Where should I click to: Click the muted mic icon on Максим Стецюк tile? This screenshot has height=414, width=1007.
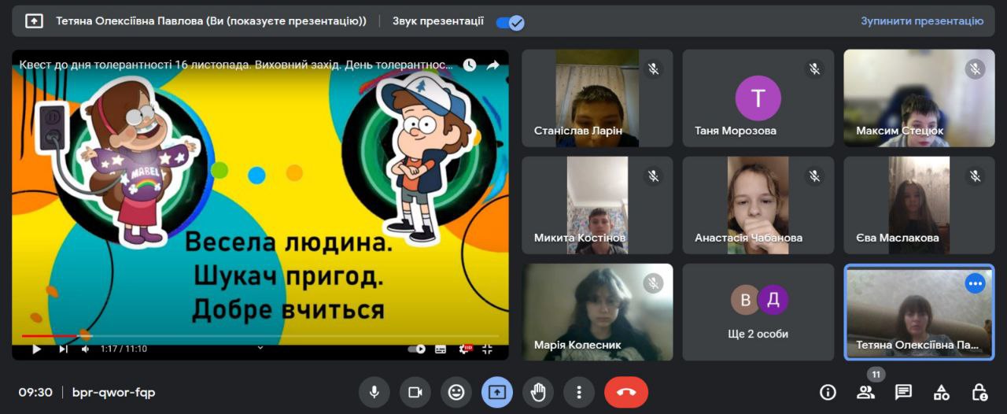(976, 69)
